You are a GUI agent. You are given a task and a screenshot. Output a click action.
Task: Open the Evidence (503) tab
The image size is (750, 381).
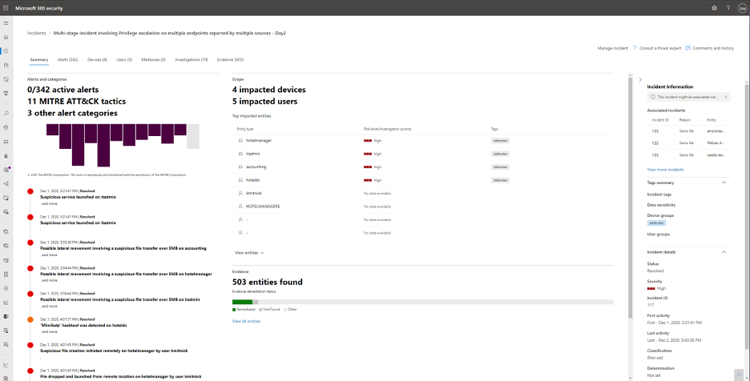(x=231, y=60)
